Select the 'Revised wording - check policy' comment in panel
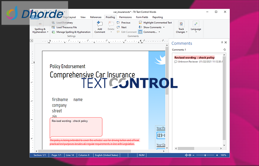 194,58
